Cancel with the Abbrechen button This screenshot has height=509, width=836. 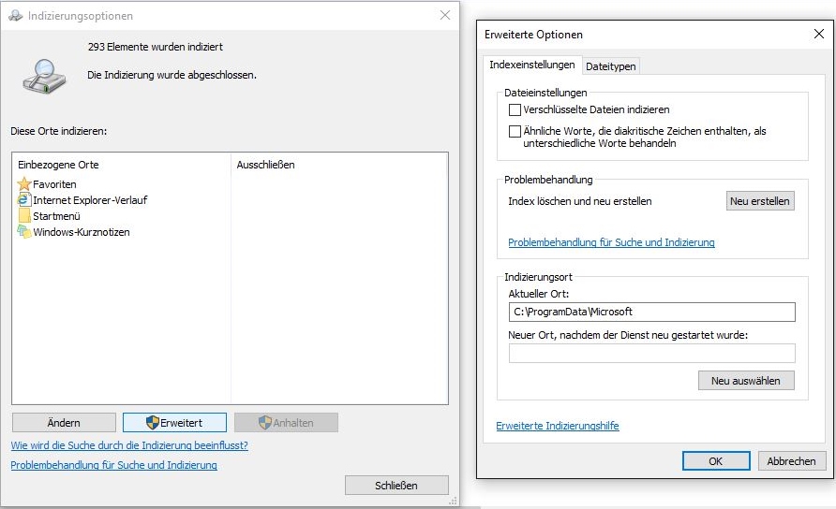[x=791, y=461]
